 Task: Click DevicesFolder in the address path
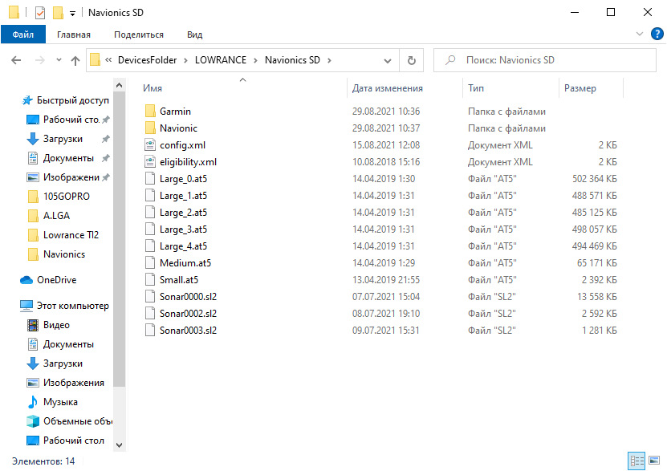[147, 60]
